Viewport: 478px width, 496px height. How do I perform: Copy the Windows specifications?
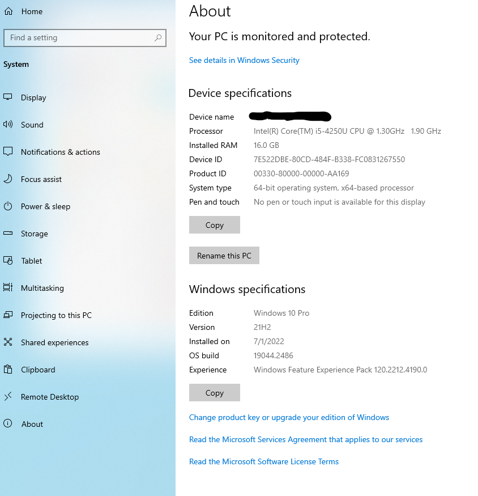(x=214, y=393)
